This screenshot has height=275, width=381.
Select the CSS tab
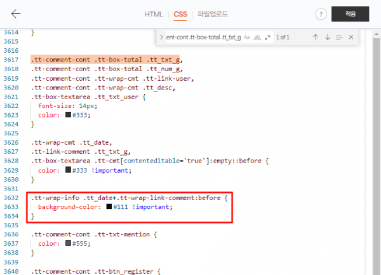[180, 15]
